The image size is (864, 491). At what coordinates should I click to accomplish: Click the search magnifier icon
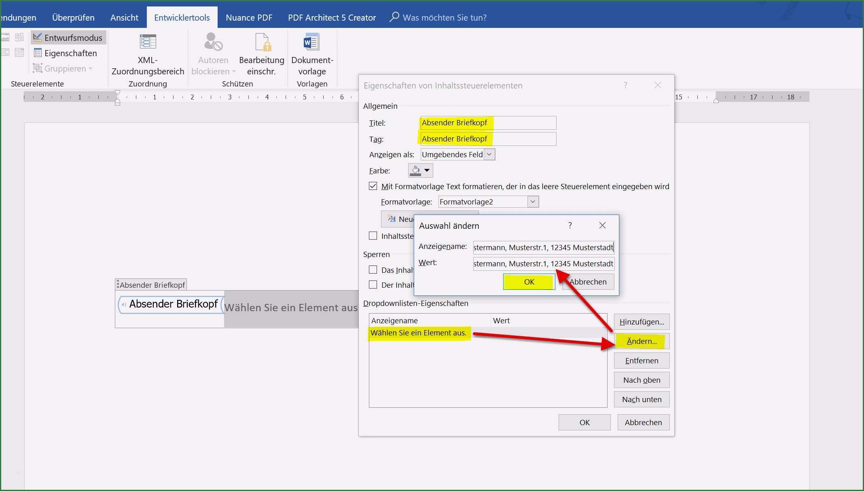[x=394, y=17]
